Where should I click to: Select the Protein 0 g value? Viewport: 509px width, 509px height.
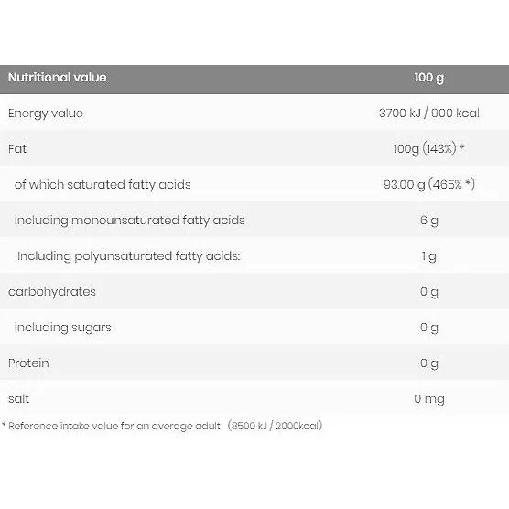(429, 363)
